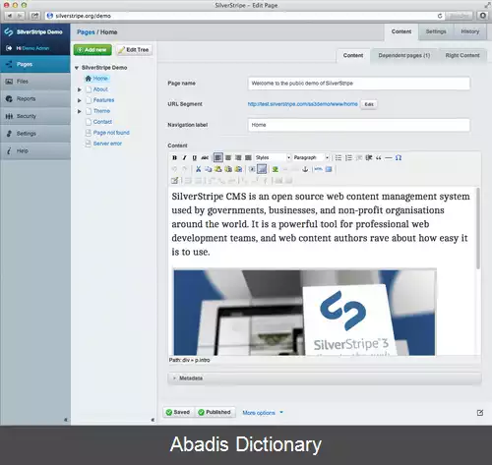Collapse the left CMS menu
The height and width of the screenshot is (465, 492).
(x=66, y=420)
